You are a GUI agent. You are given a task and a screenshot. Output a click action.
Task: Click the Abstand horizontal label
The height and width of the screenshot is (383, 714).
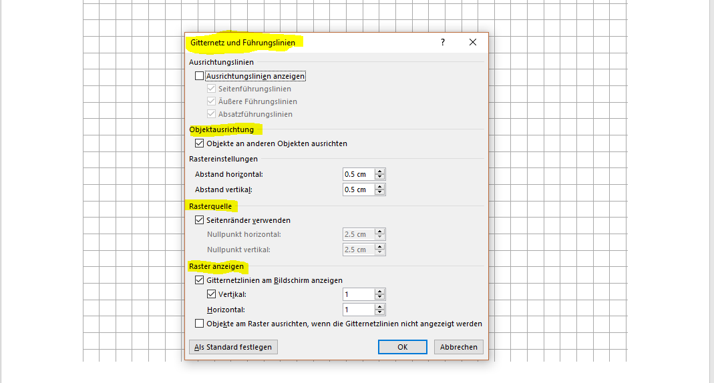(228, 174)
